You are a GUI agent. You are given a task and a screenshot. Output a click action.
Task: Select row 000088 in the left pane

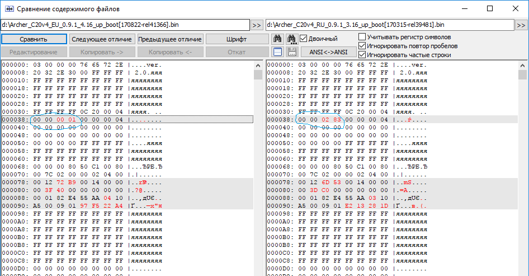coord(127,198)
